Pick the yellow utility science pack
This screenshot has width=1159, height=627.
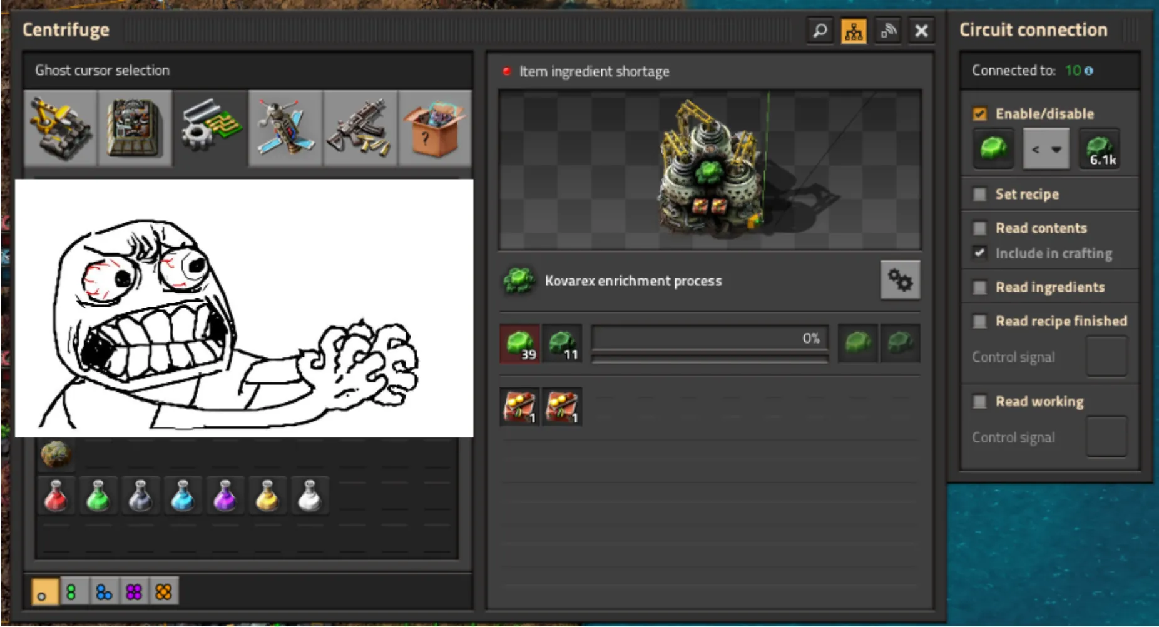(267, 495)
